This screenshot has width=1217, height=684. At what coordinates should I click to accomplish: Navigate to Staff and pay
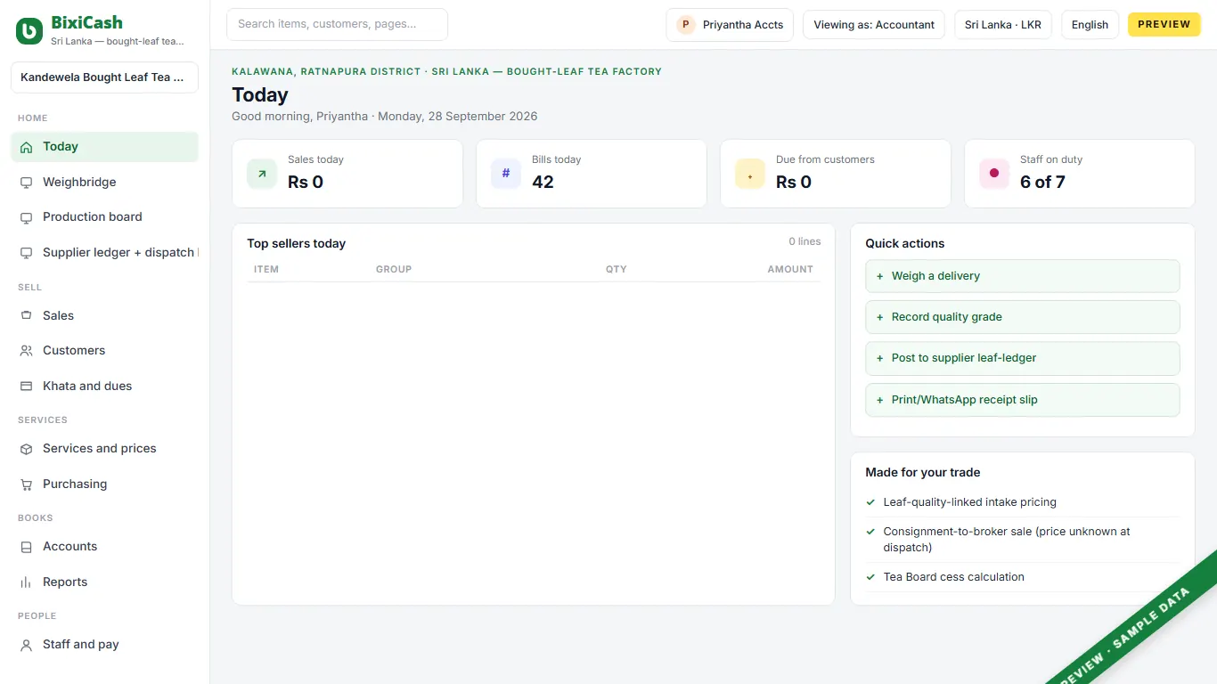tap(104, 645)
